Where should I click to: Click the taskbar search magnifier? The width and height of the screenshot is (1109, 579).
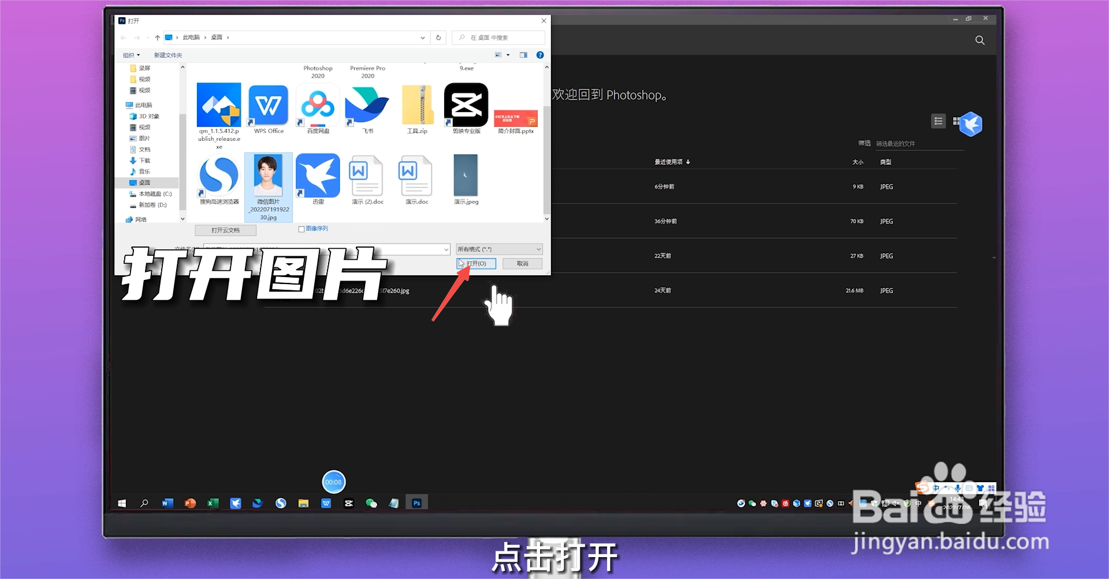pyautogui.click(x=144, y=503)
